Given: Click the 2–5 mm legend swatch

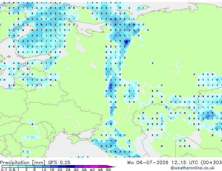Looking at the screenshot, I should tap(30, 166).
